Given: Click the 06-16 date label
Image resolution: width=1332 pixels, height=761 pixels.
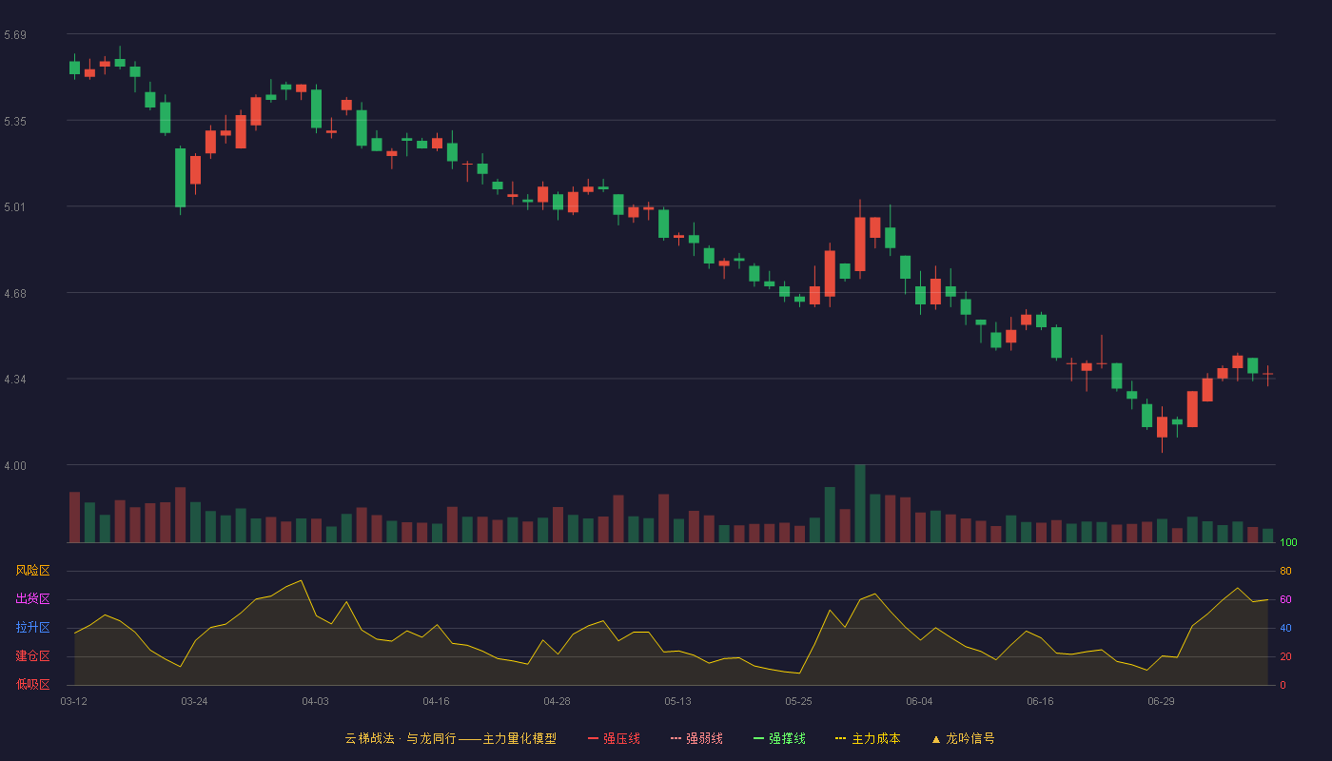Looking at the screenshot, I should (x=1040, y=701).
